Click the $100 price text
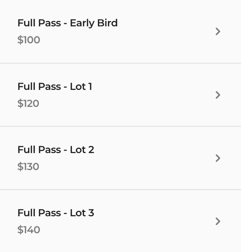The width and height of the screenshot is (241, 252). point(29,40)
